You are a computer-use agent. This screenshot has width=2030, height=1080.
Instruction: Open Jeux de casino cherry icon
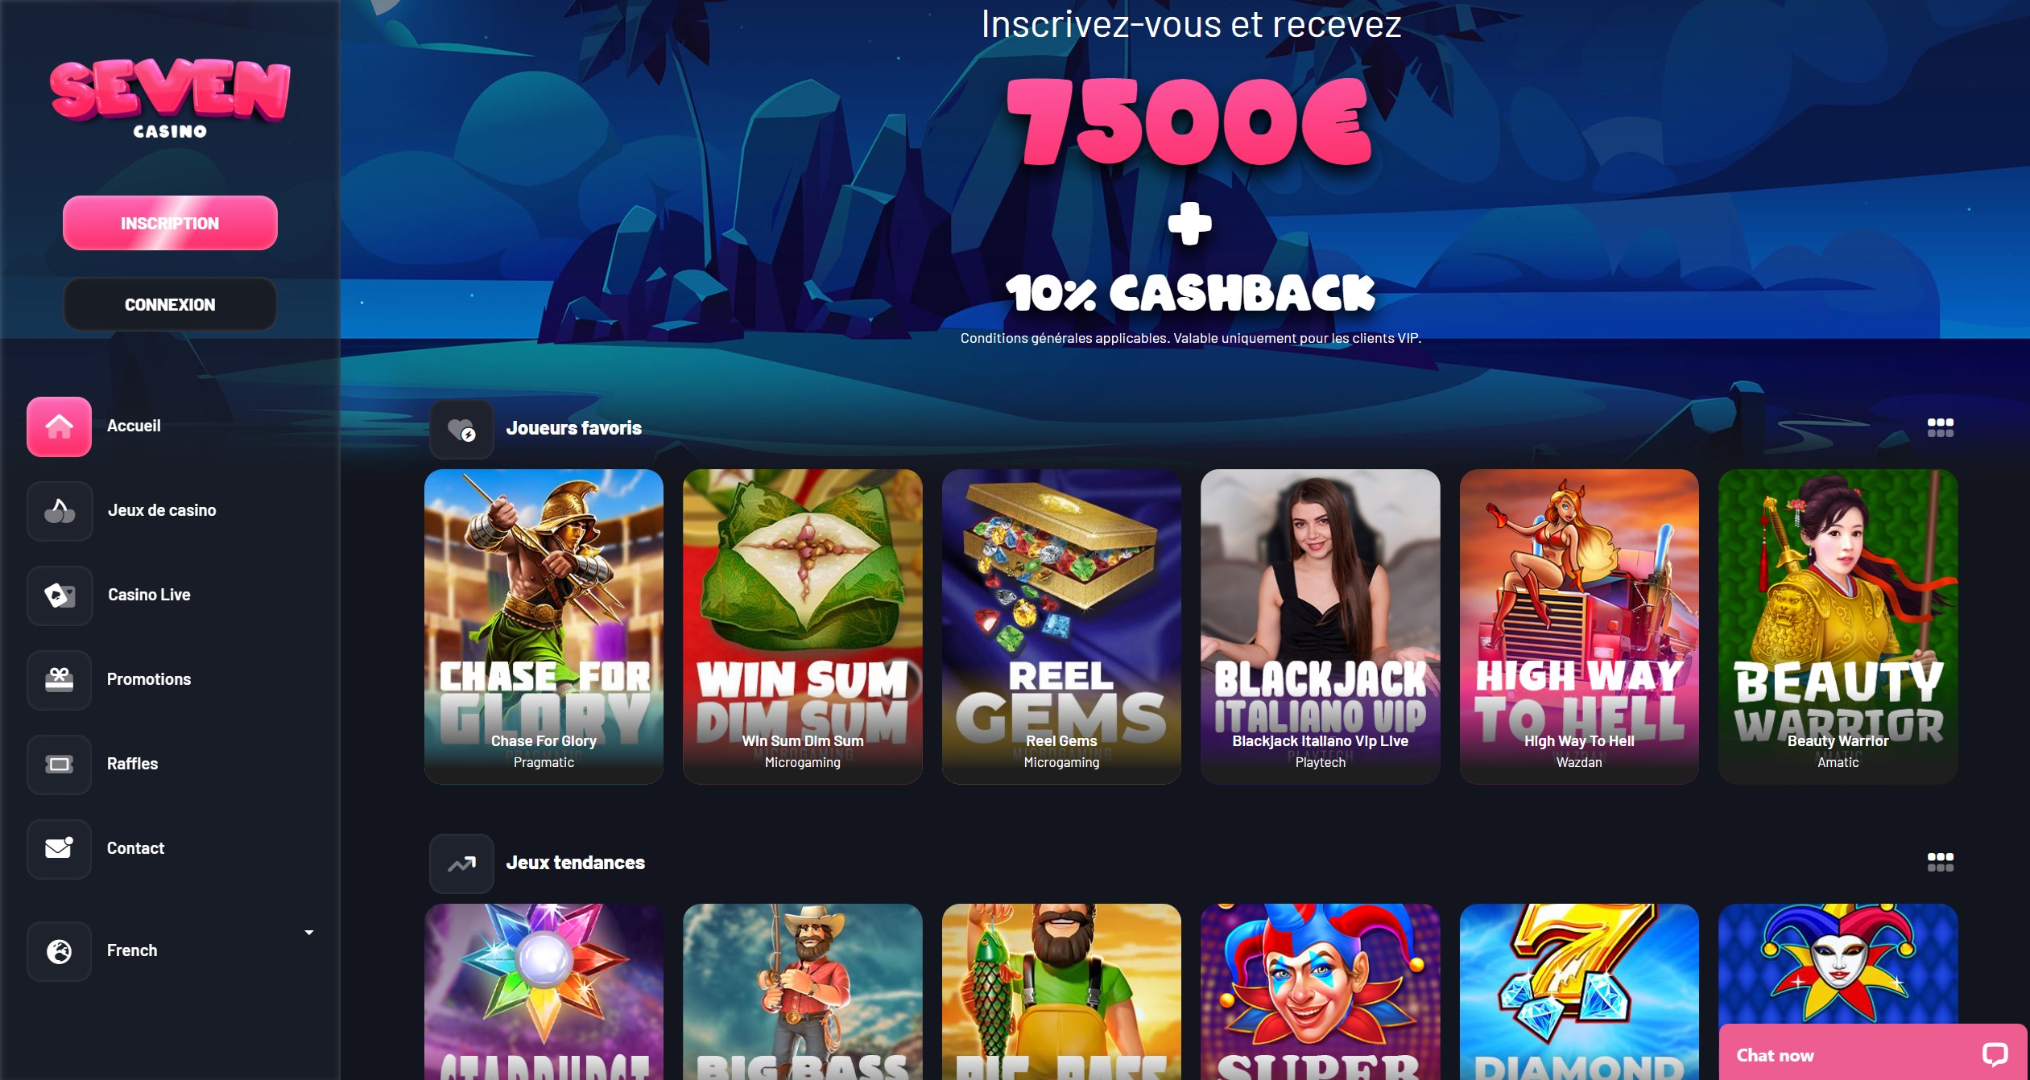tap(60, 511)
